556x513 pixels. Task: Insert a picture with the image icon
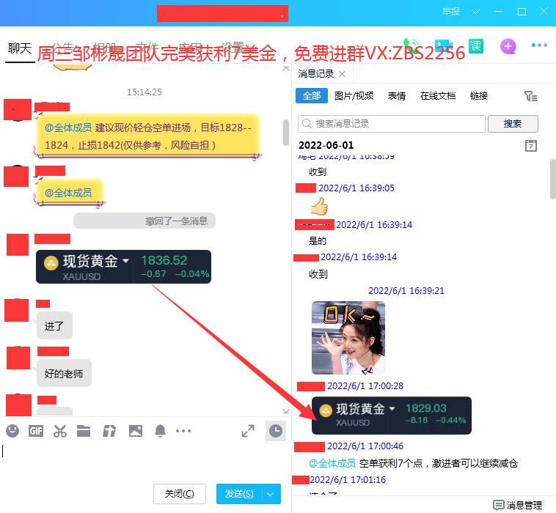coord(136,431)
